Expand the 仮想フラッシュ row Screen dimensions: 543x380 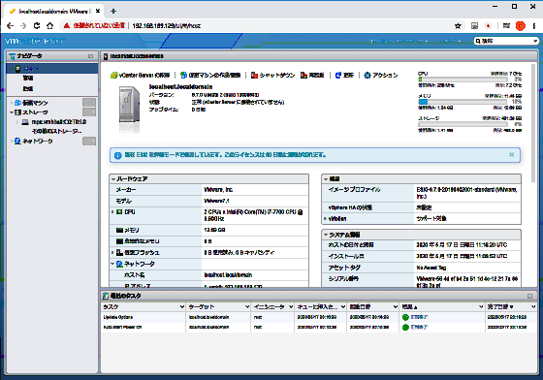112,253
